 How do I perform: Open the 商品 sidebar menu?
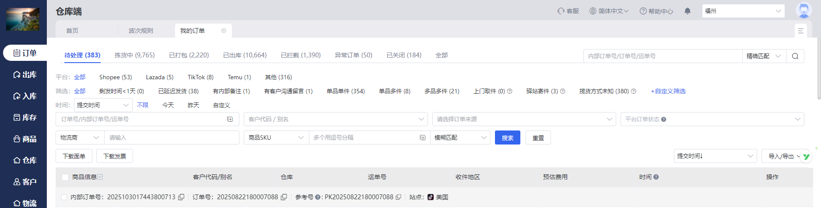pyautogui.click(x=25, y=139)
